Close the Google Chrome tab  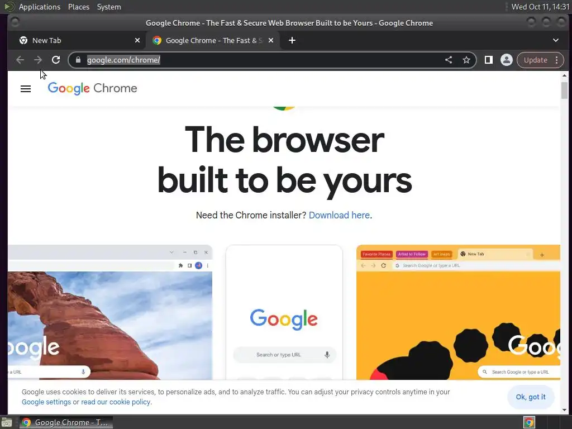(x=271, y=40)
